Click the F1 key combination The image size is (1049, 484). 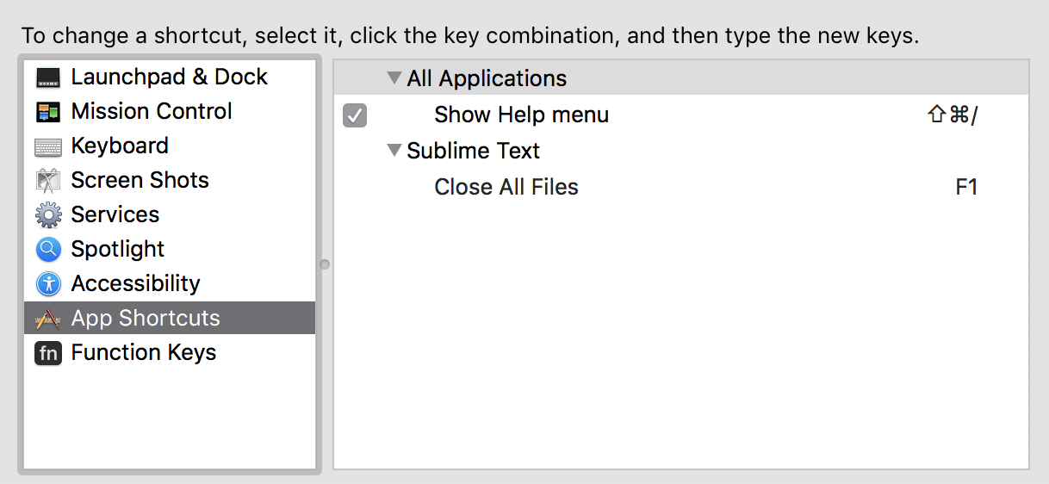coord(966,187)
